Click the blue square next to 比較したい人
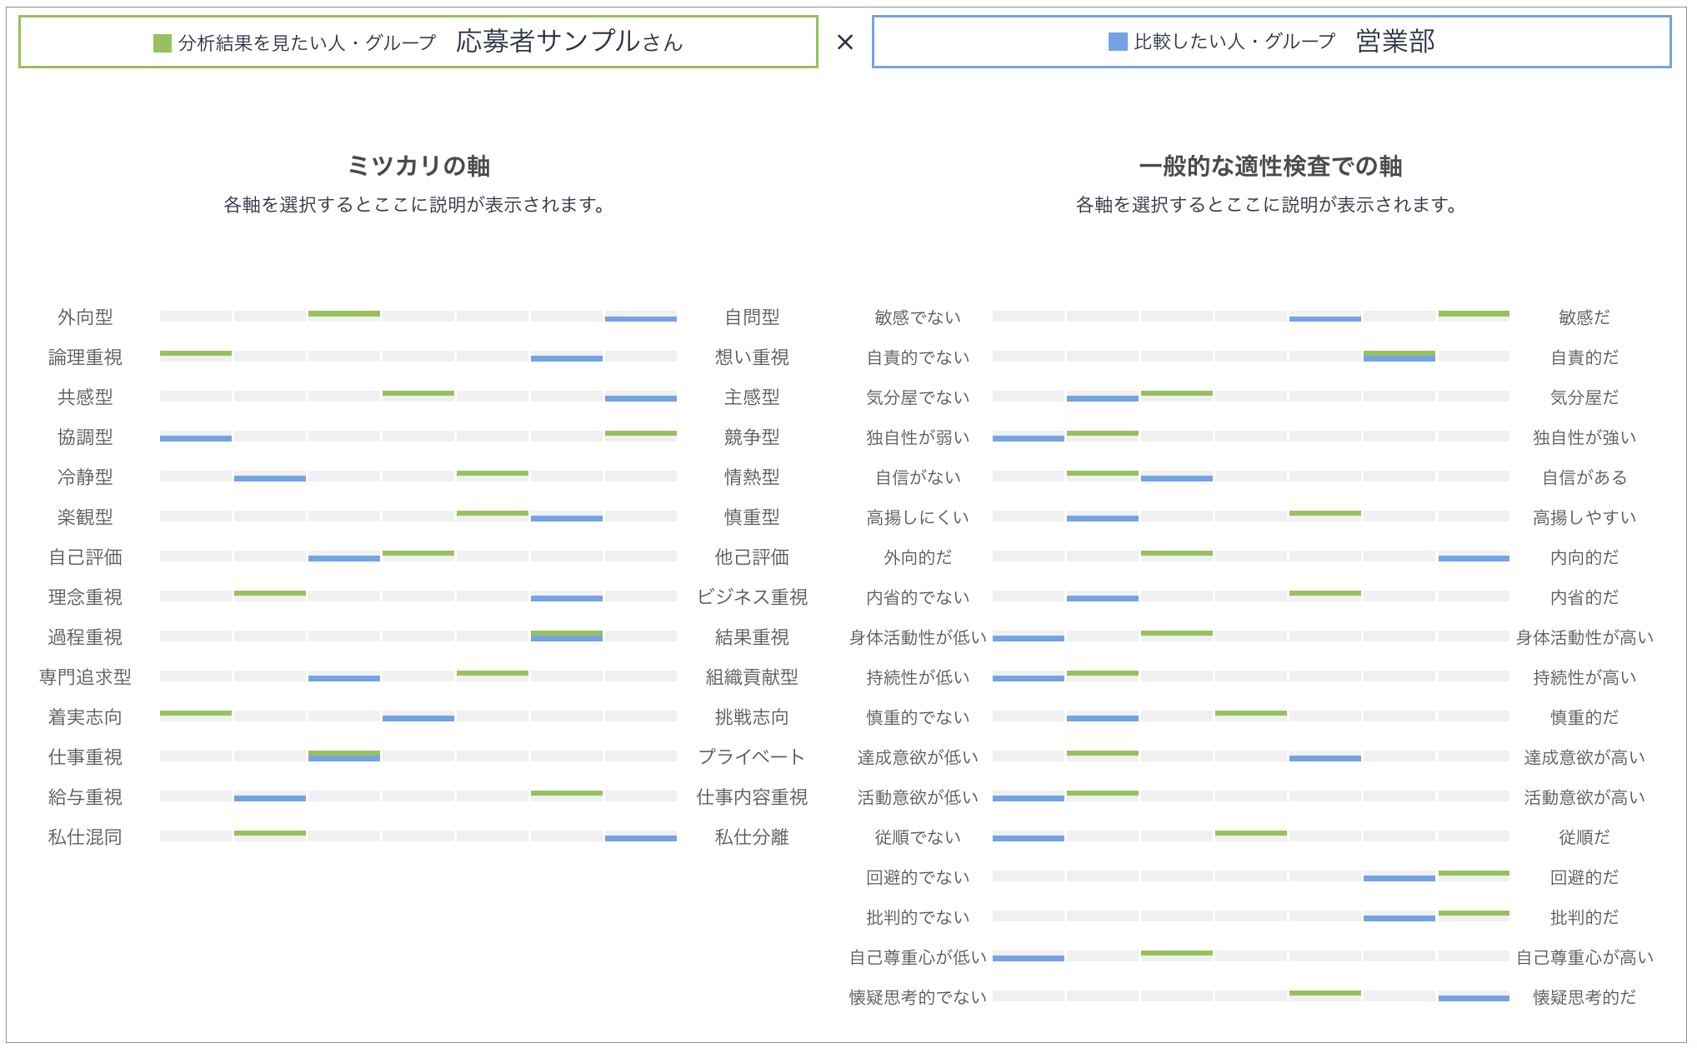Screen dimensions: 1697x1048 pyautogui.click(x=1117, y=42)
